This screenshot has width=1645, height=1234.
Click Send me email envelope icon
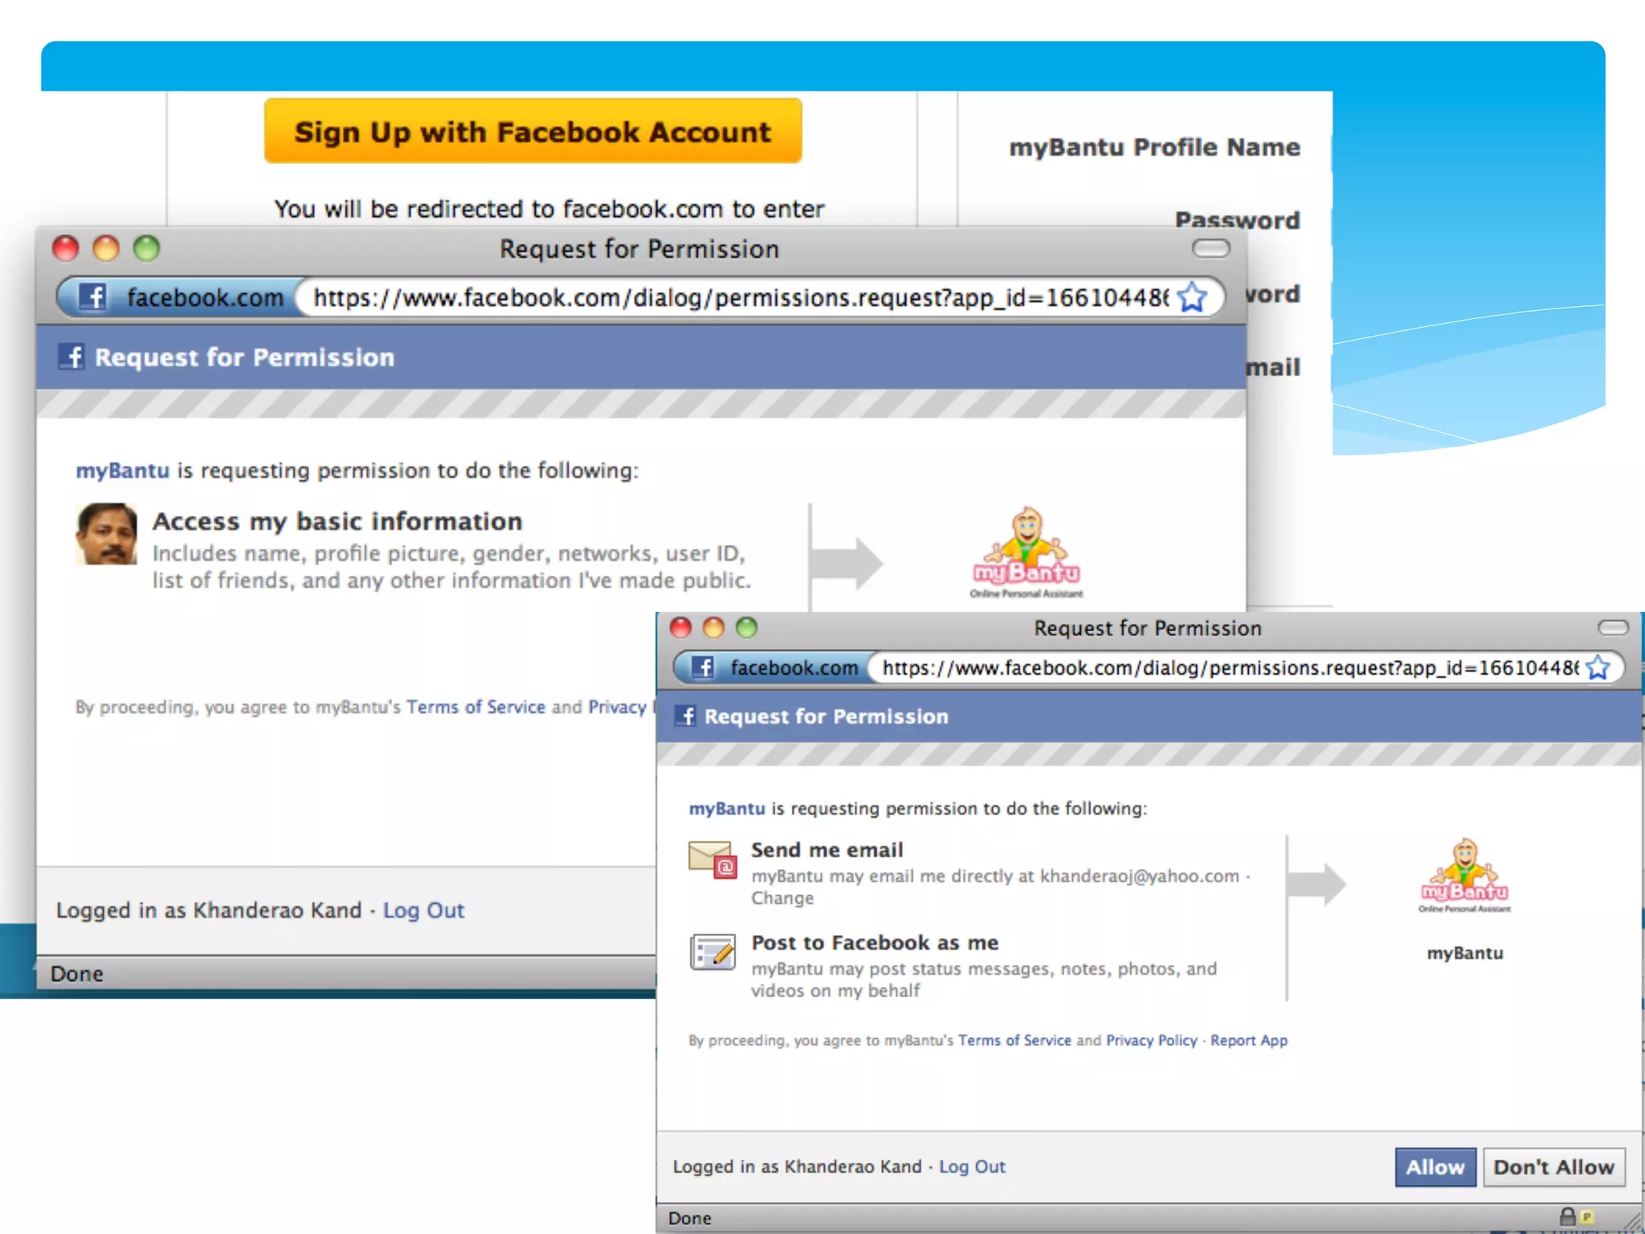[712, 860]
